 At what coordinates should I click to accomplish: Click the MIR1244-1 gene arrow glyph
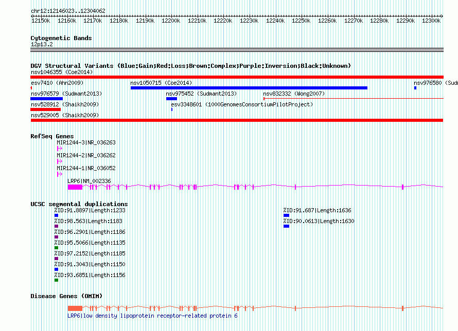tap(60, 174)
